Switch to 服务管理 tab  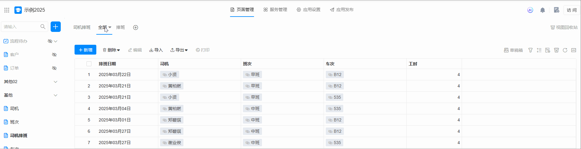click(x=275, y=10)
